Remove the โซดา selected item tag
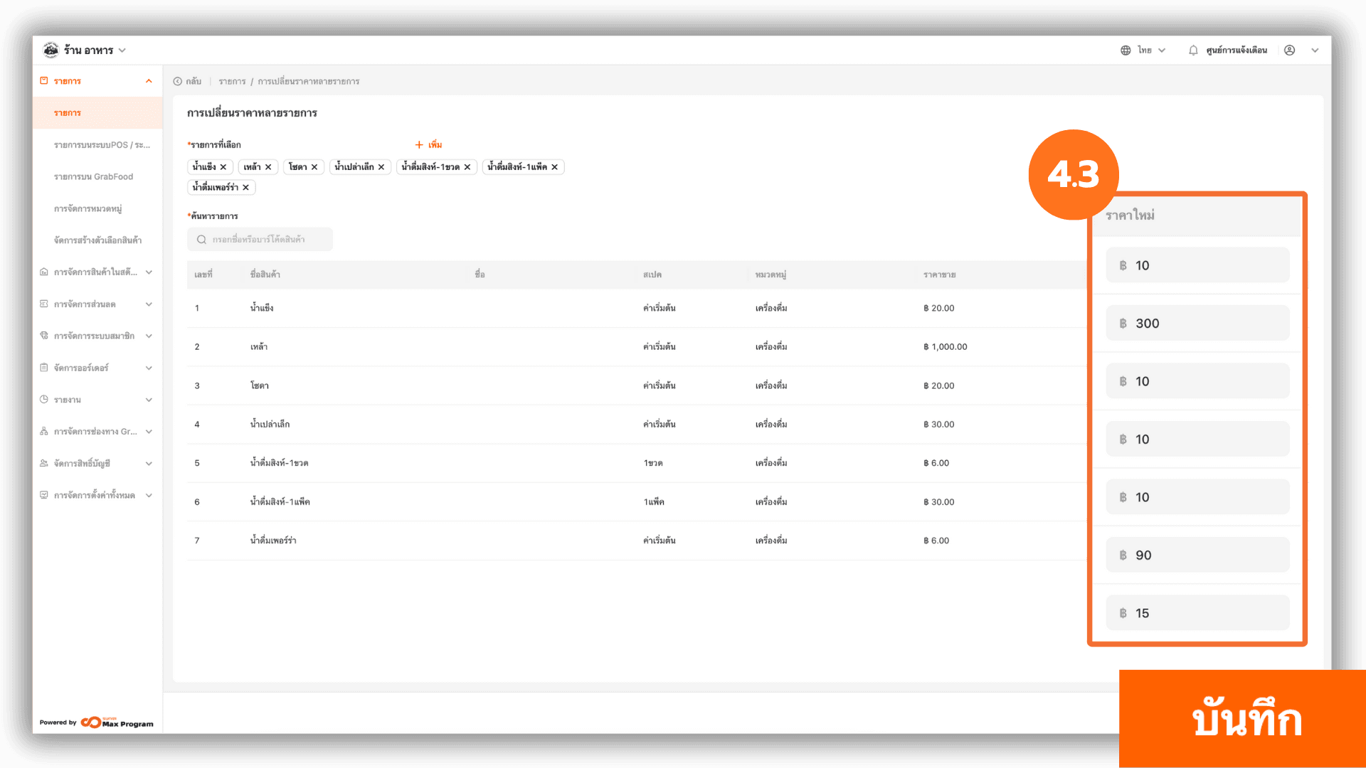 pyautogui.click(x=314, y=167)
